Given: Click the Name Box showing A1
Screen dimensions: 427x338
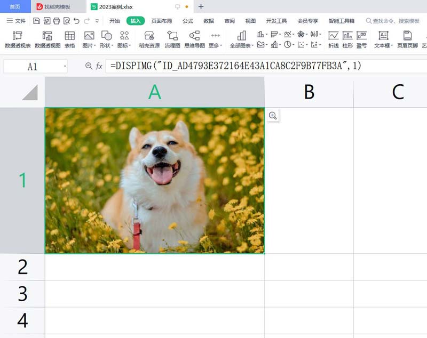Looking at the screenshot, I should coord(33,66).
